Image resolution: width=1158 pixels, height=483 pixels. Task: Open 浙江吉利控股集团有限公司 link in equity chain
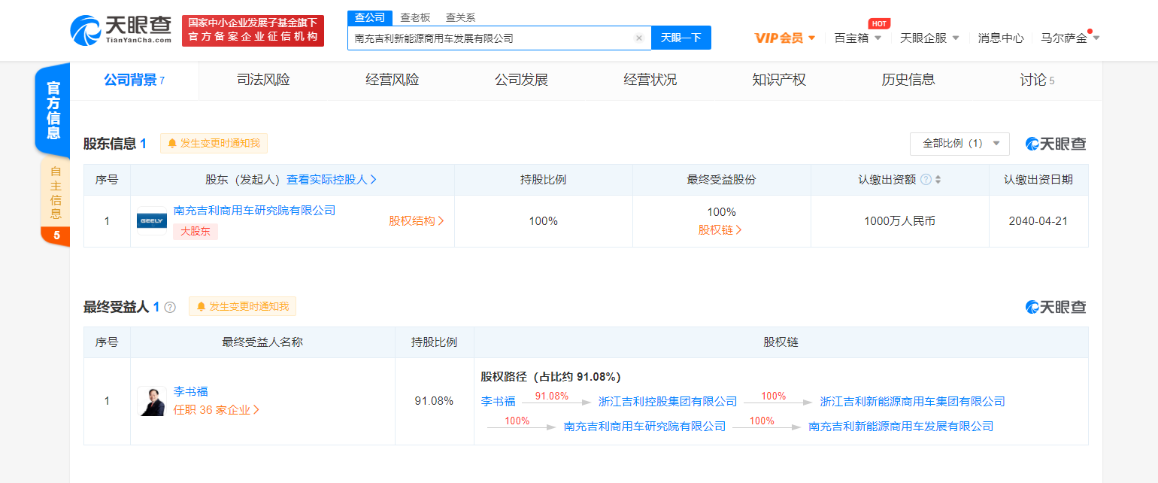pos(668,402)
